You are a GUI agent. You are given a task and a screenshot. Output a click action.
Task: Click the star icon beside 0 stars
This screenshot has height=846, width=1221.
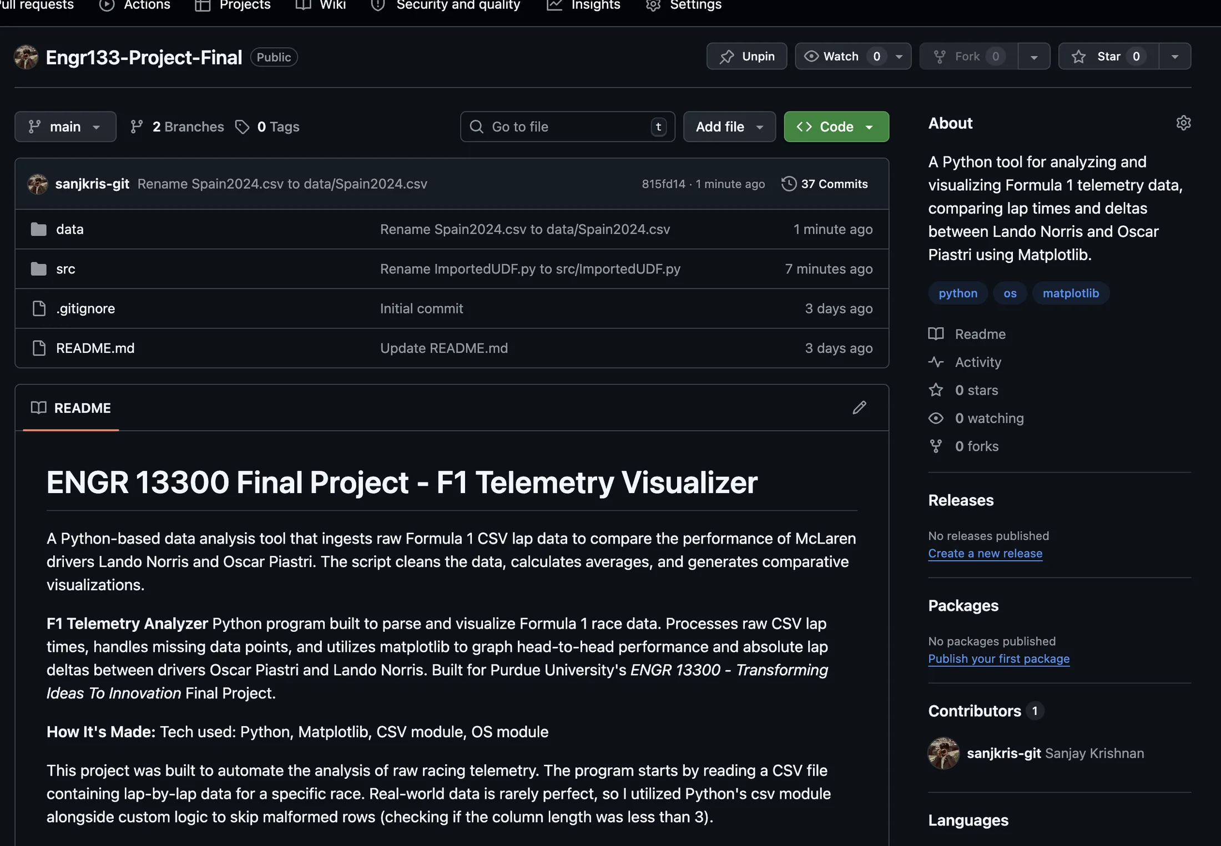[x=936, y=390]
